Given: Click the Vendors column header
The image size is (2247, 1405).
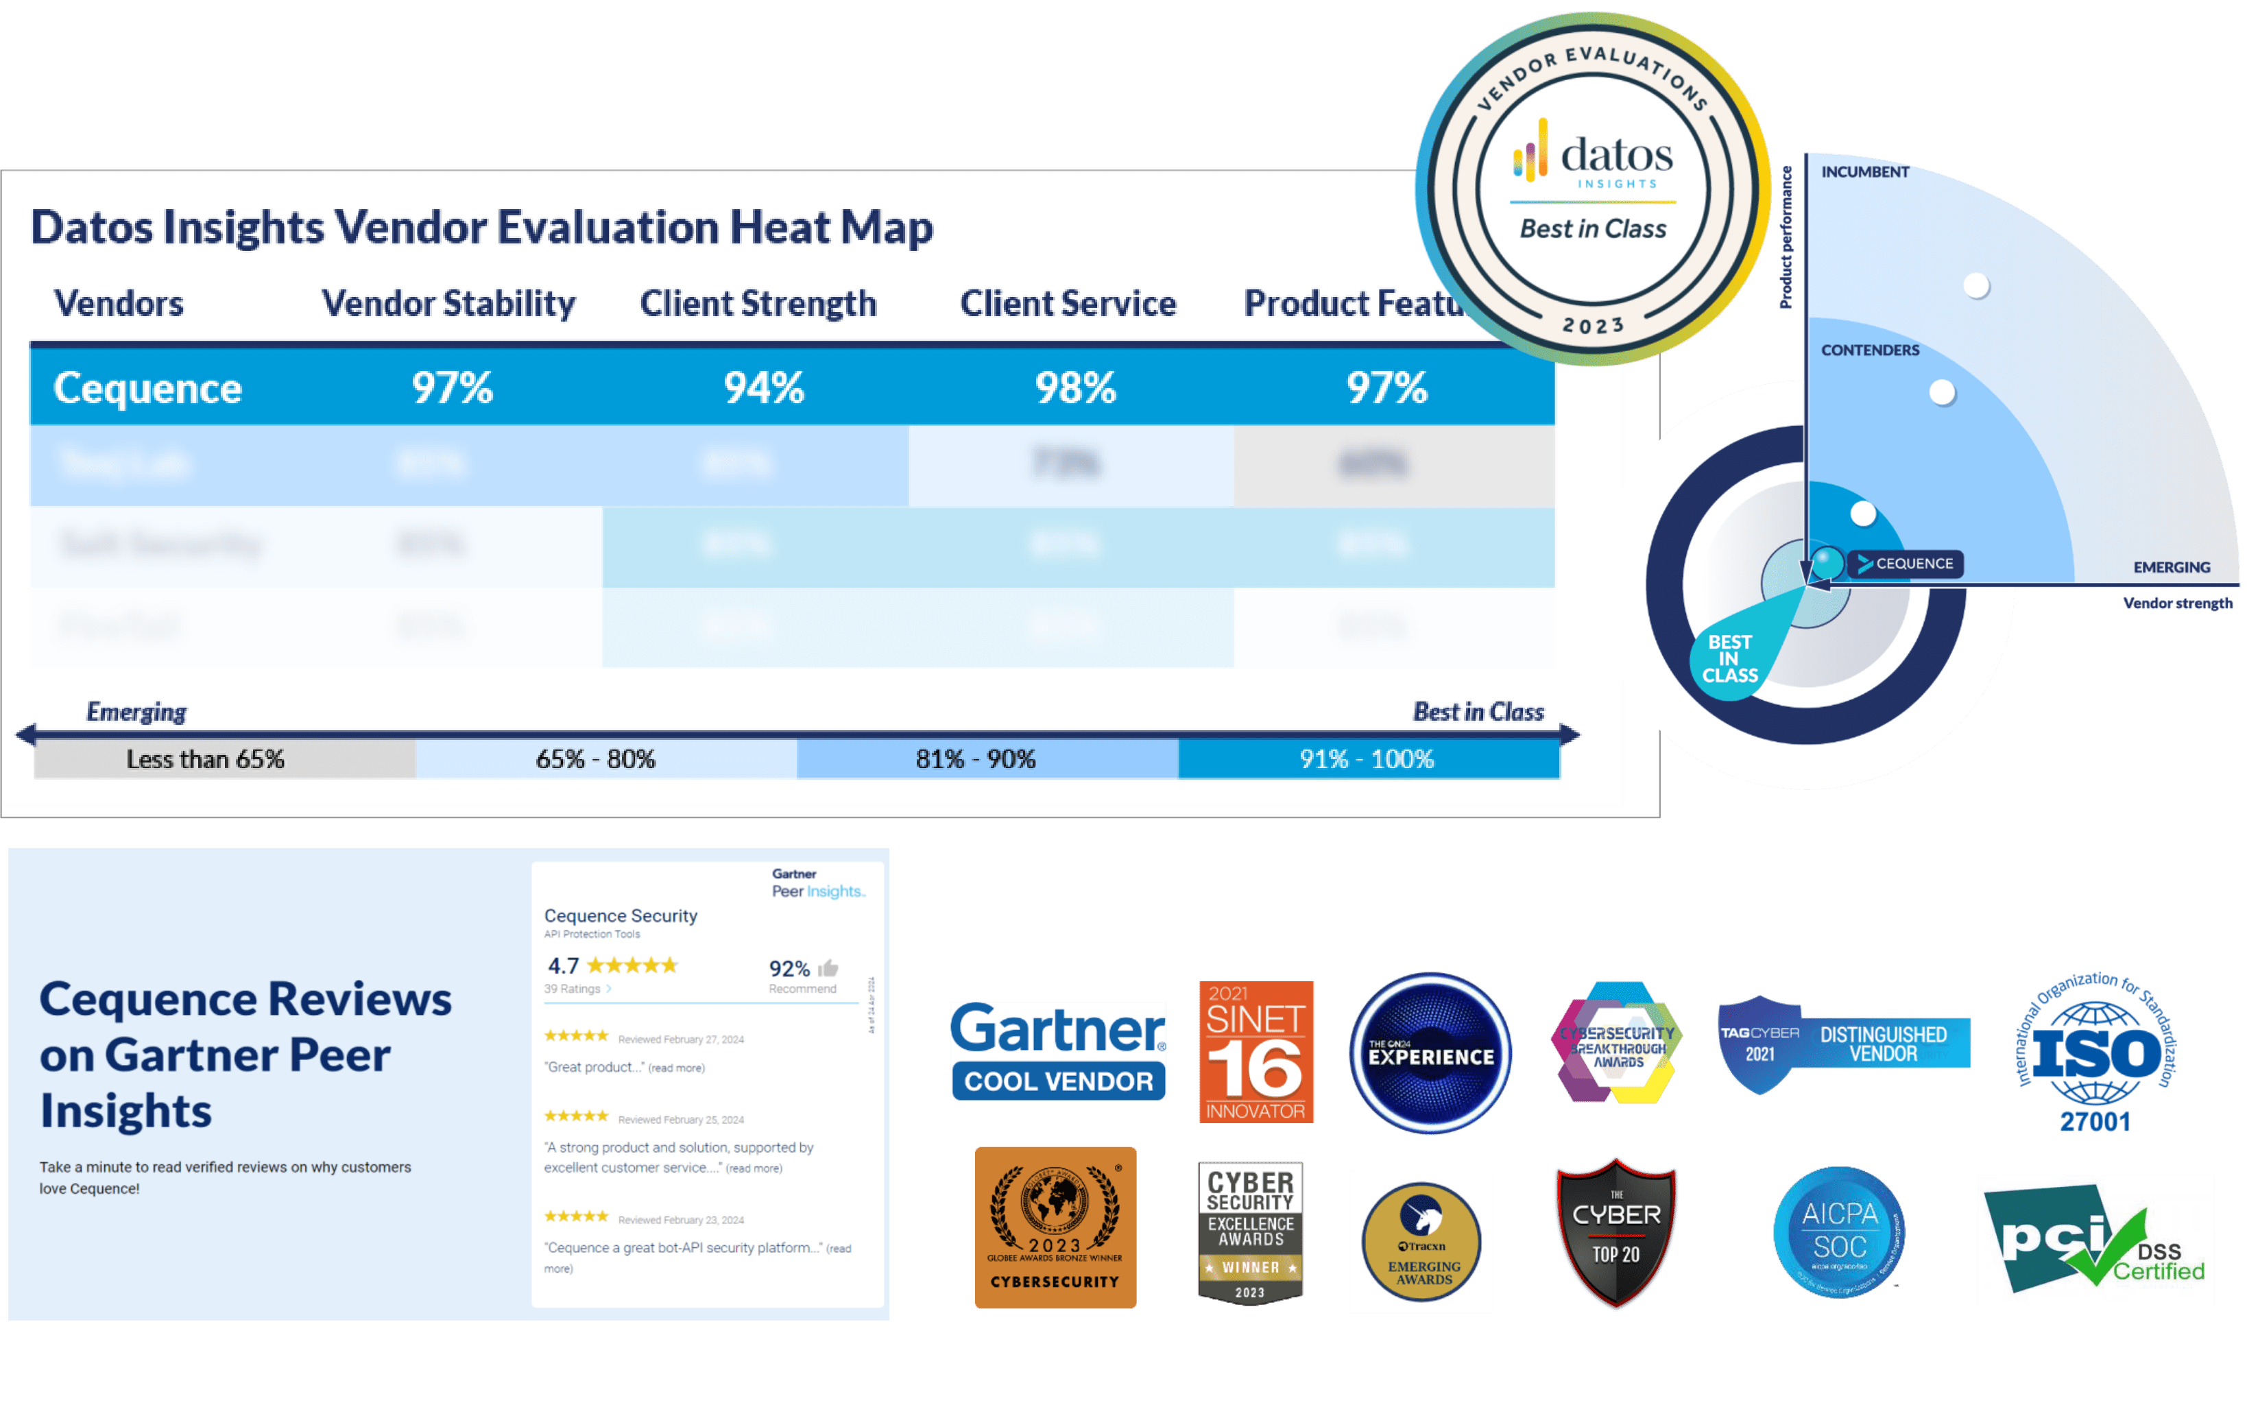Looking at the screenshot, I should pos(119,304).
